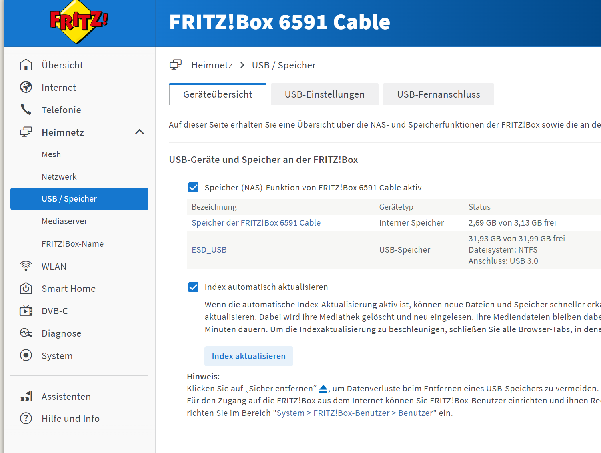
Task: Click the Assistenten icon
Action: [x=26, y=396]
